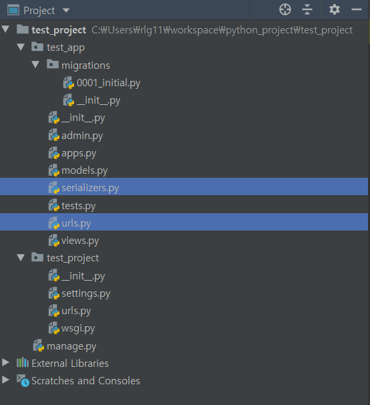Viewport: 370px width, 405px height.
Task: Select the test_app folder label
Action: click(x=65, y=47)
